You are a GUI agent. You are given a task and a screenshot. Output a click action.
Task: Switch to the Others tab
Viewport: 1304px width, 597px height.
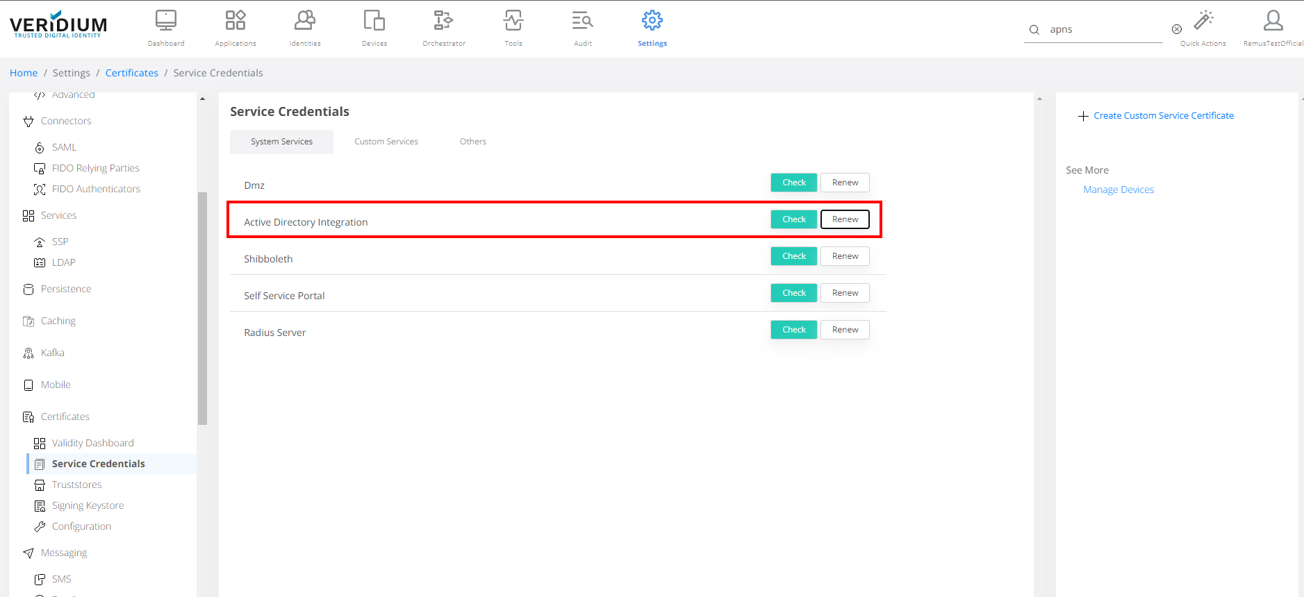(473, 142)
